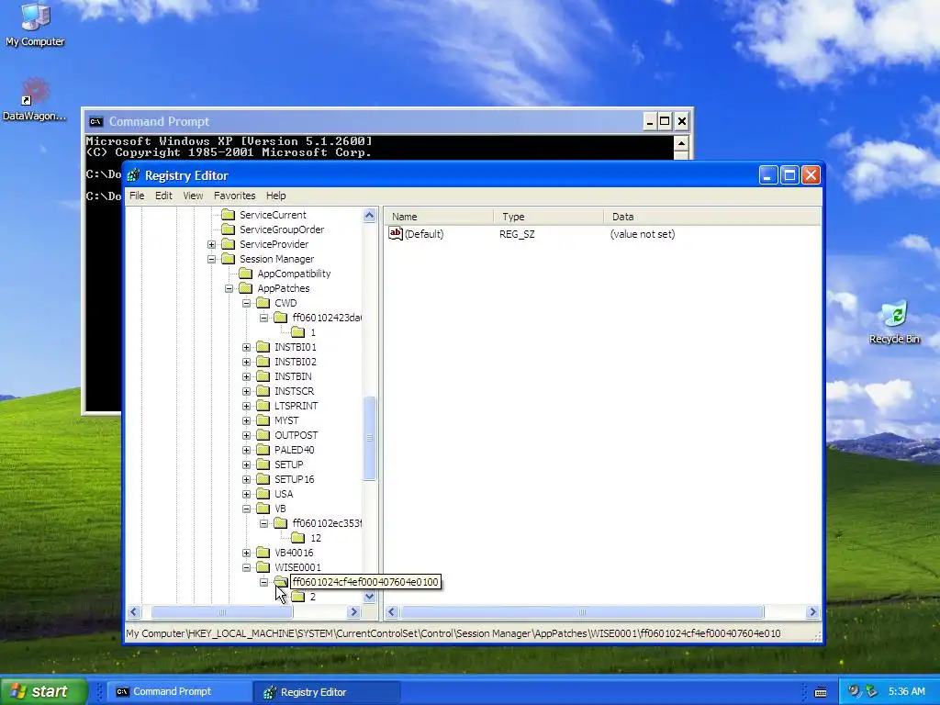Click the Registry Editor title bar icon

click(x=133, y=175)
